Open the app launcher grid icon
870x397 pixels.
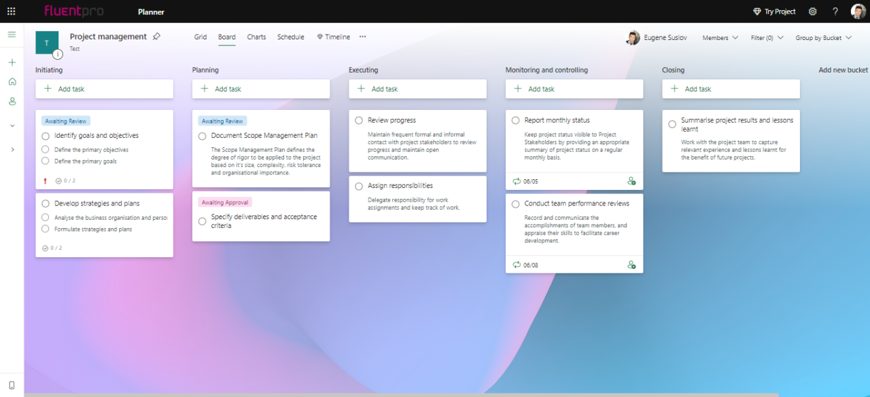click(10, 11)
